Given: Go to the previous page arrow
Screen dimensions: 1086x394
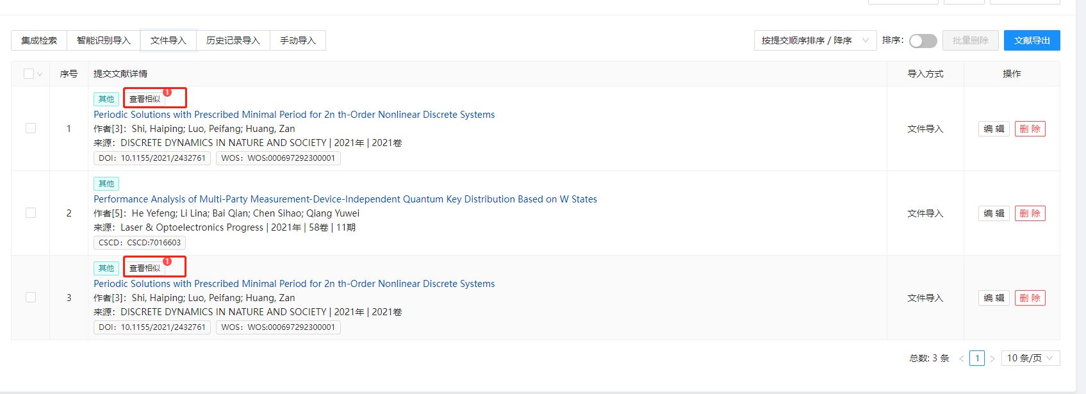Looking at the screenshot, I should [x=961, y=359].
